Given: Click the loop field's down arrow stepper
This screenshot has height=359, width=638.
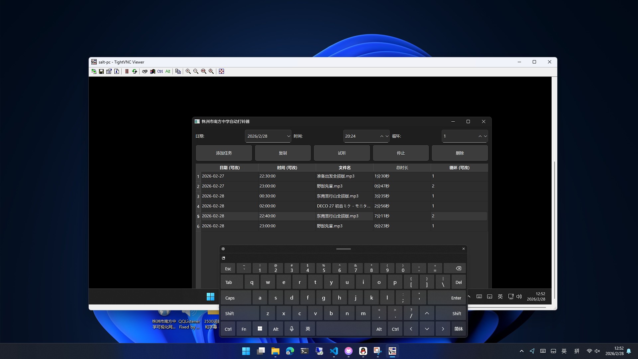Looking at the screenshot, I should coord(485,136).
